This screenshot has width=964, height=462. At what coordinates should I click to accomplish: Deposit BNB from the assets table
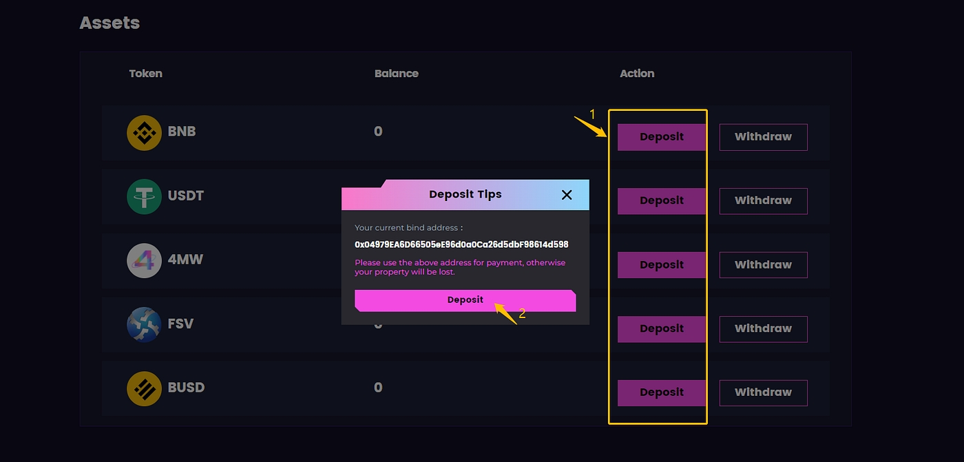coord(661,137)
